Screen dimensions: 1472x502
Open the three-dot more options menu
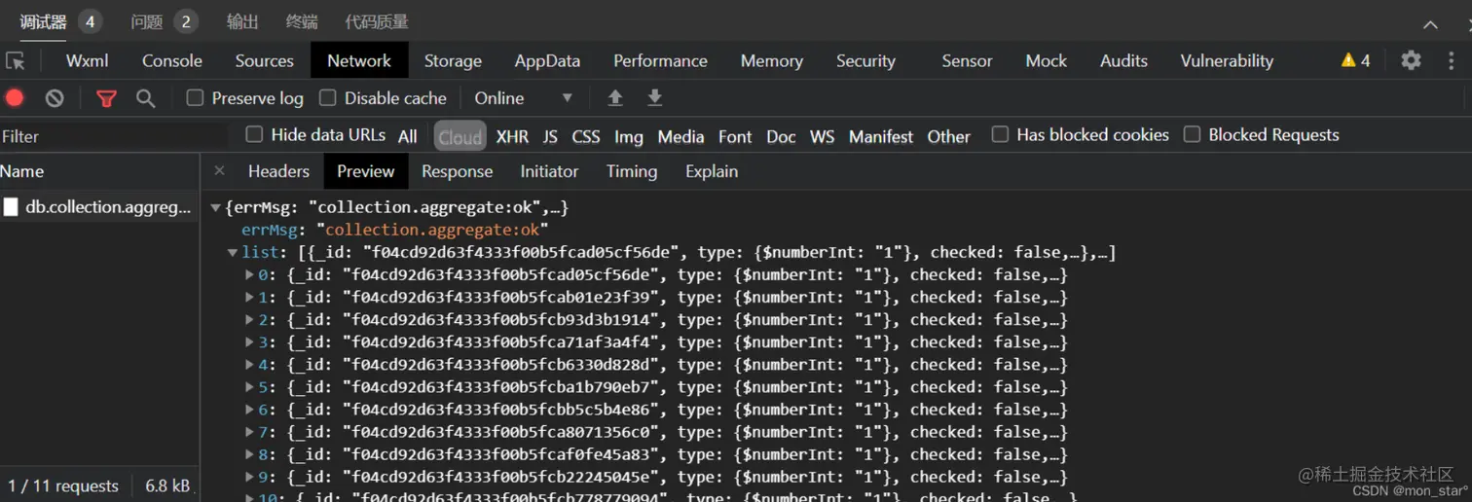[x=1452, y=60]
